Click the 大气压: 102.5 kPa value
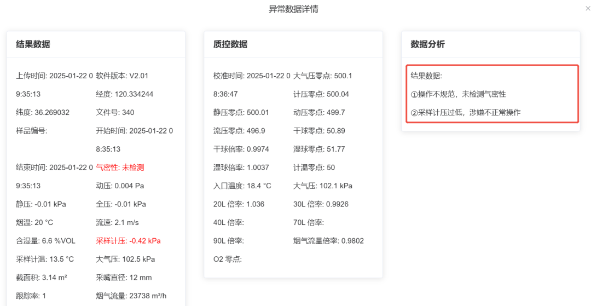Screen dimensions: 591x306 pyautogui.click(x=125, y=259)
